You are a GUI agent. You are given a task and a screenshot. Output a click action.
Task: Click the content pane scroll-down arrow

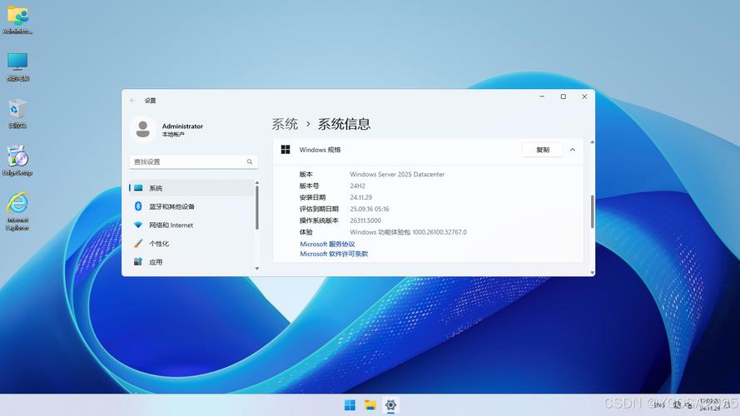[592, 273]
